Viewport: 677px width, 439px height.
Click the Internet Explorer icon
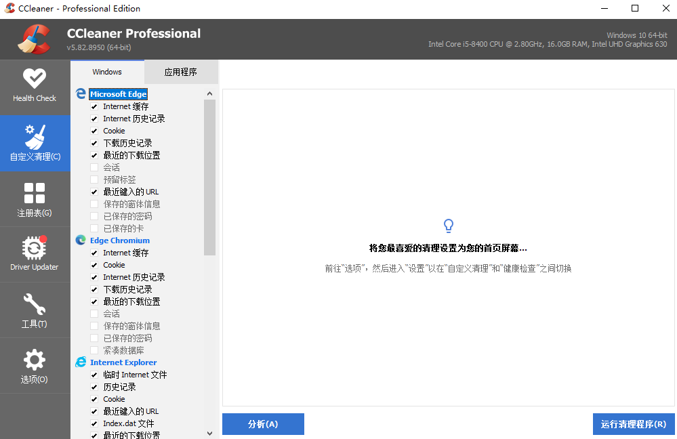click(81, 362)
